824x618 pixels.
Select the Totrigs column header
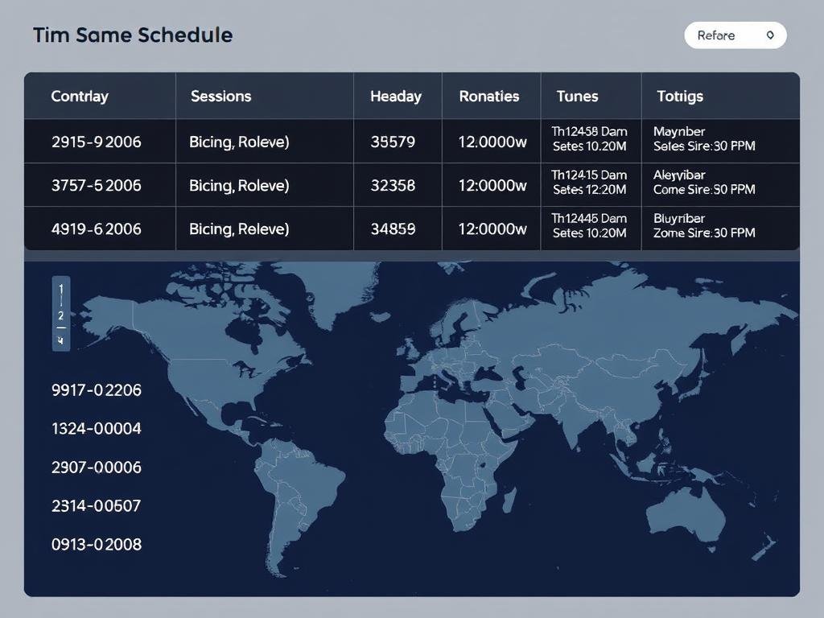click(679, 96)
